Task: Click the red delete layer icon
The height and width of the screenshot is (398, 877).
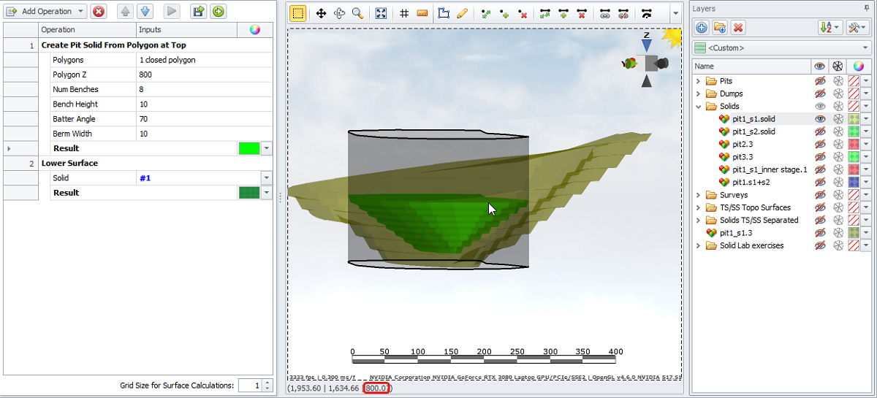Action: (x=738, y=27)
